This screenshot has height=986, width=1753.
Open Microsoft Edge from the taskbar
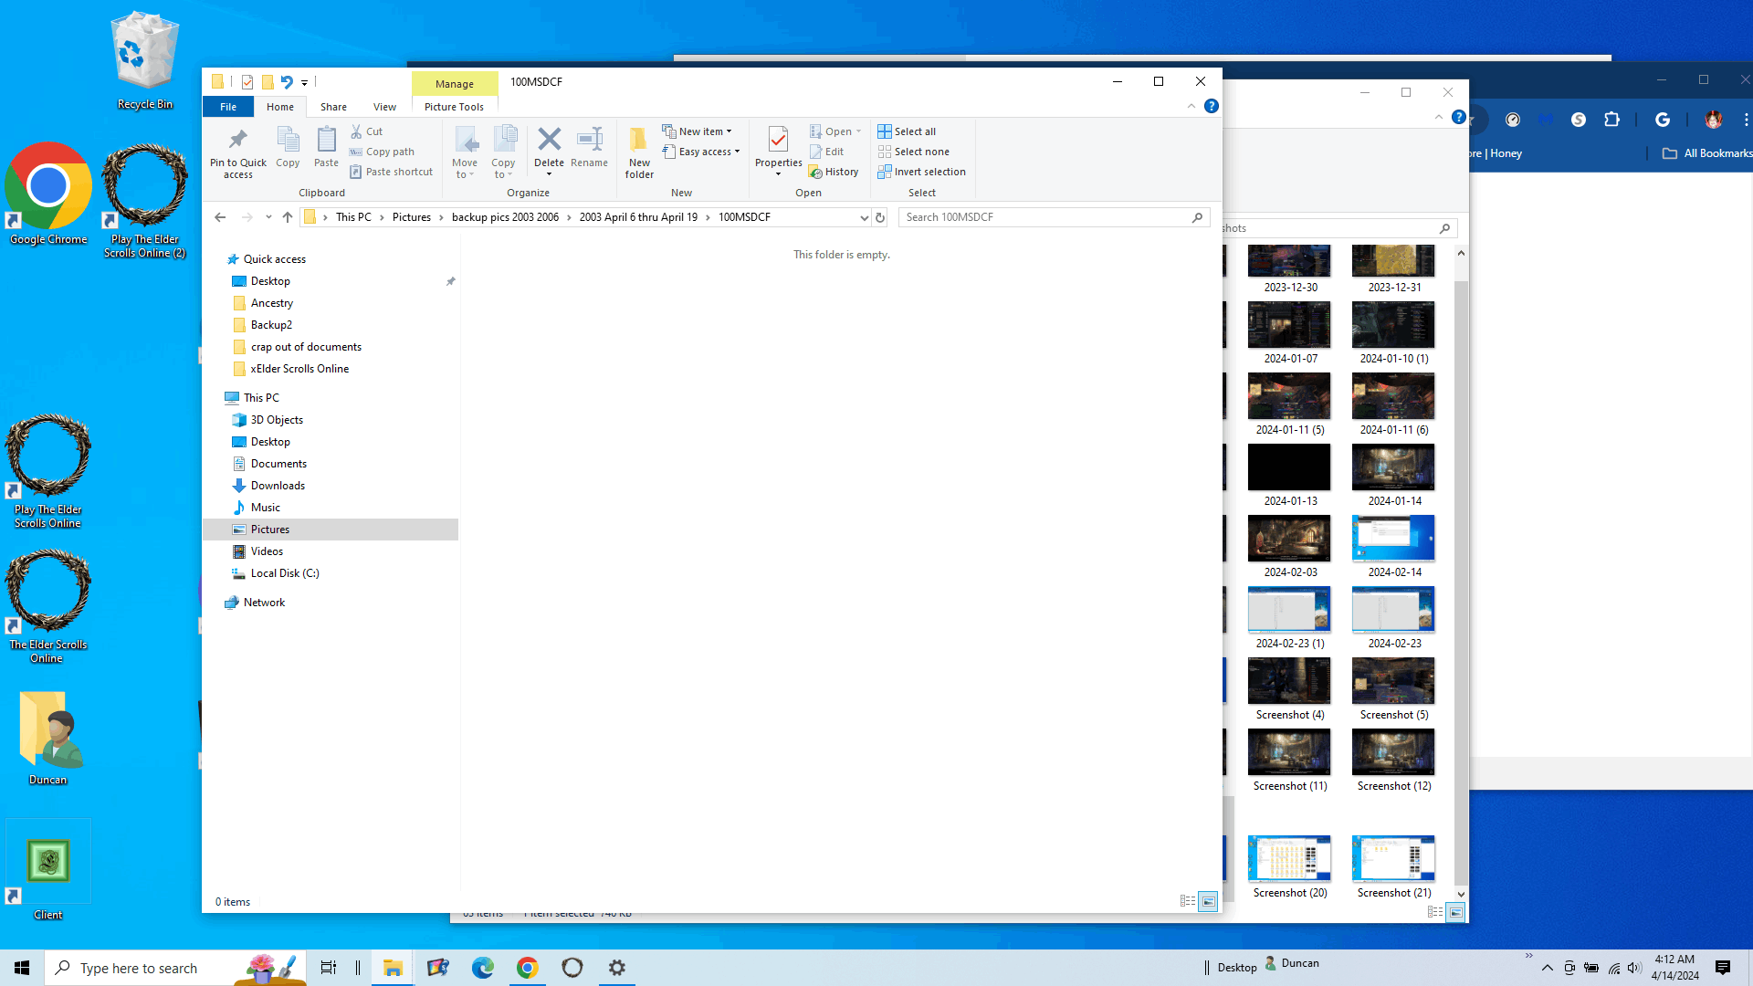click(482, 968)
